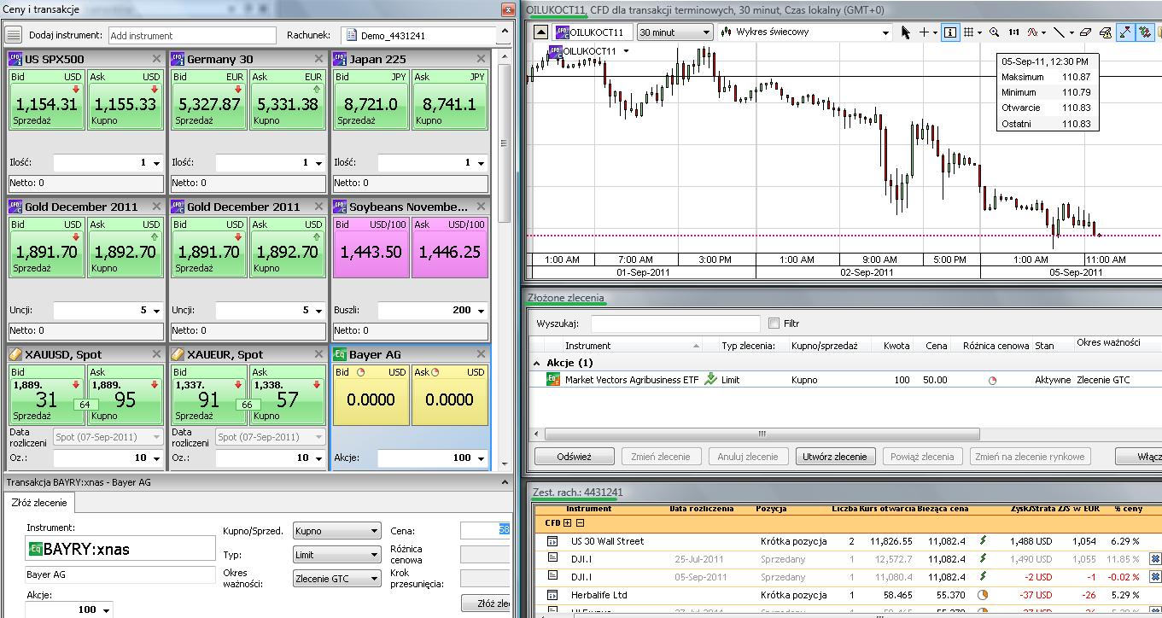
Task: Click clock status icon in Market Vectors order row
Action: (x=992, y=381)
